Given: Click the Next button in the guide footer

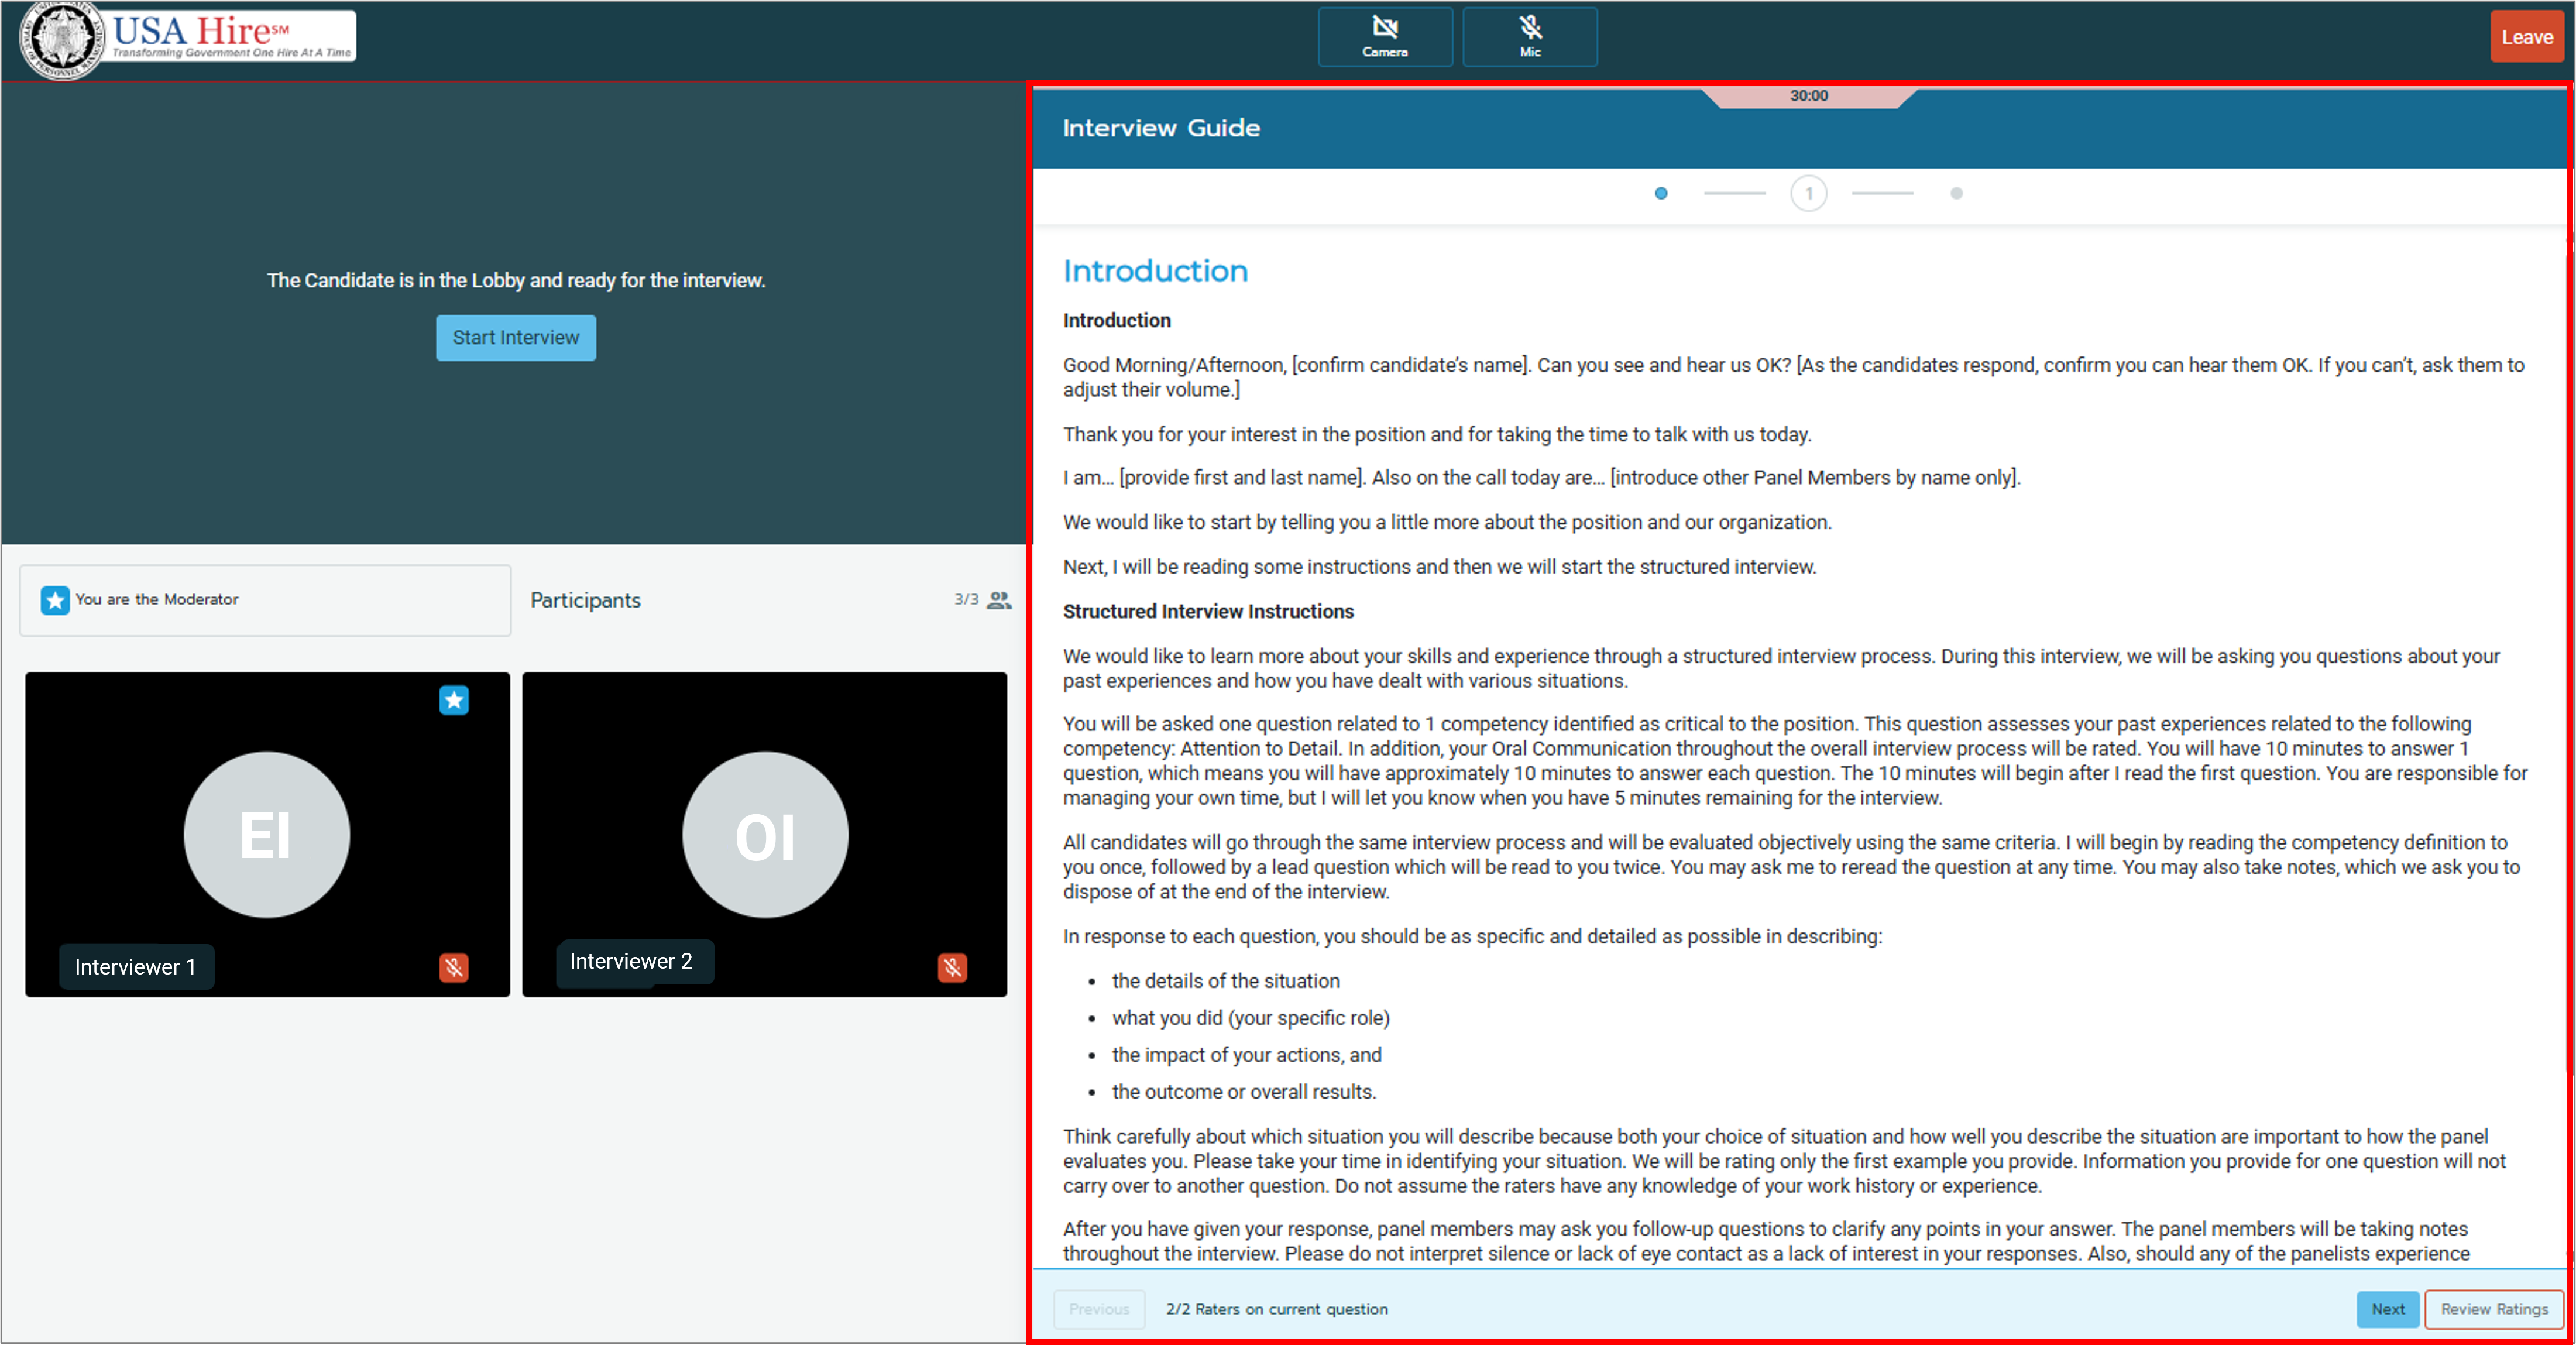Looking at the screenshot, I should tap(2387, 1309).
